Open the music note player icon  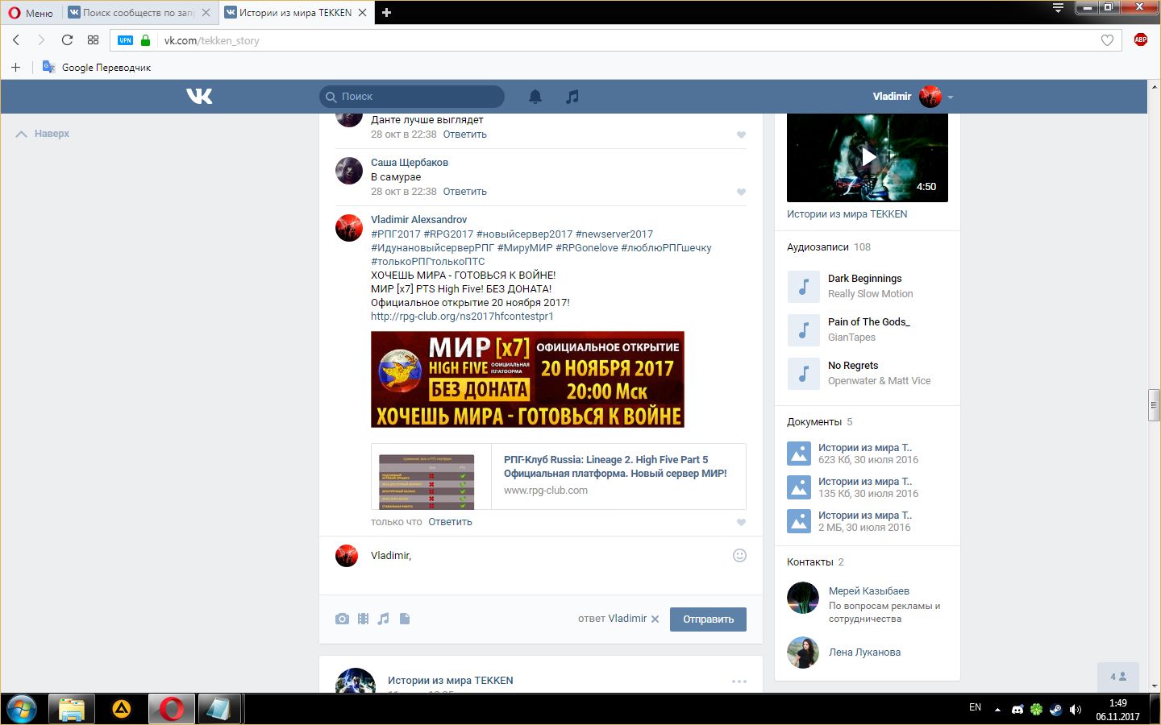(572, 97)
